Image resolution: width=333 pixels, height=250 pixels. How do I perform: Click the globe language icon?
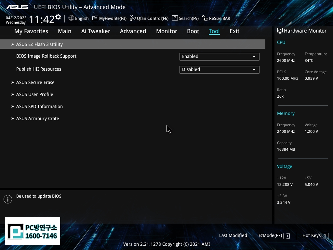(71, 18)
